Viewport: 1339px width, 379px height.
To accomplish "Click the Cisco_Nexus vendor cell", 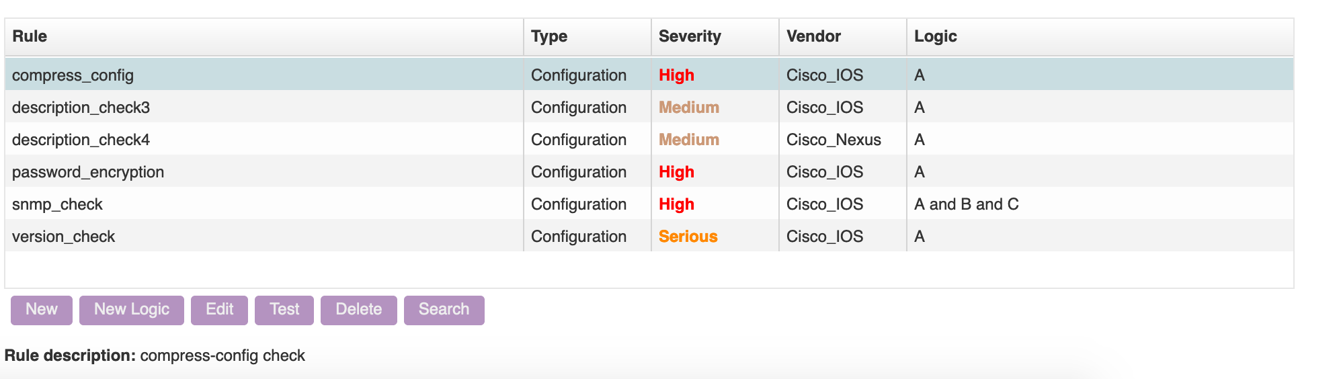I will pos(834,140).
